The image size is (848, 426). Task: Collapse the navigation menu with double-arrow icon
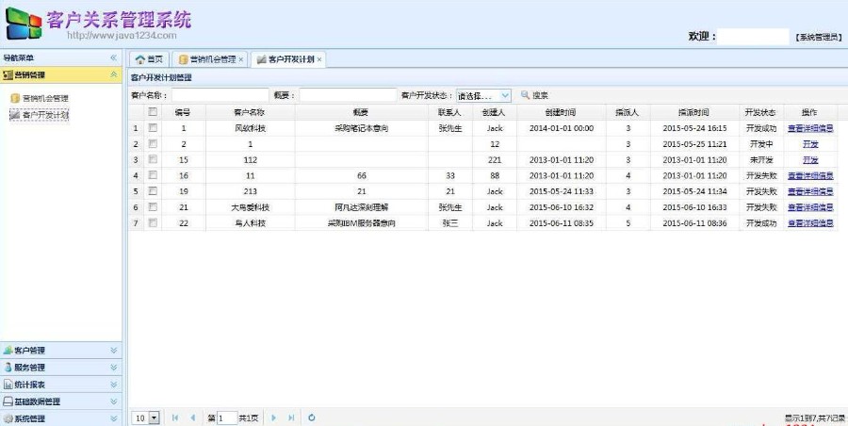coord(114,58)
